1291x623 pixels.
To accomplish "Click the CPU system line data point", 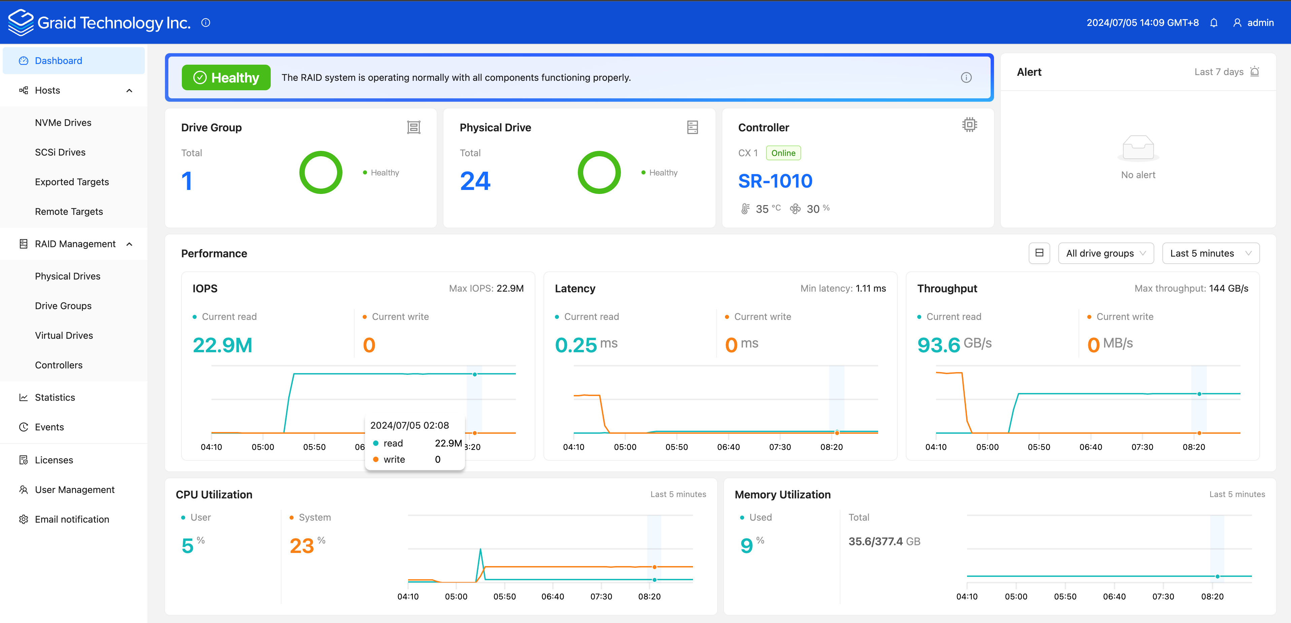I will [x=654, y=566].
